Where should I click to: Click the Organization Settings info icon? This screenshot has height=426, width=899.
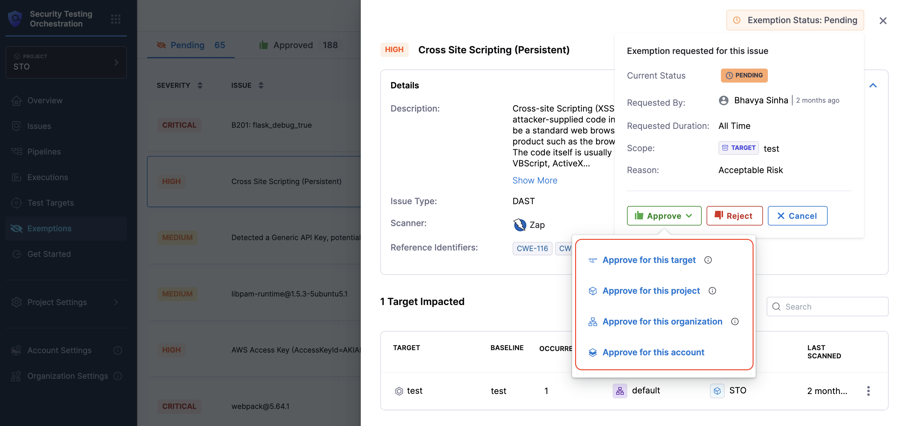[x=118, y=376]
